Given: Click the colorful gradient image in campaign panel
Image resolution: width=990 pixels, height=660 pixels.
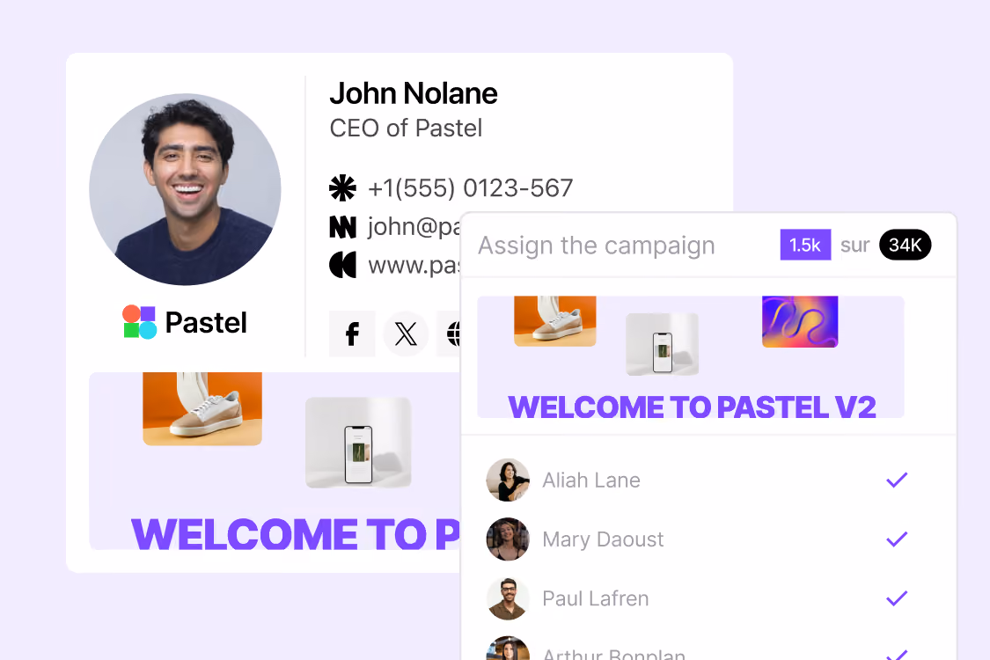Looking at the screenshot, I should pyautogui.click(x=800, y=321).
